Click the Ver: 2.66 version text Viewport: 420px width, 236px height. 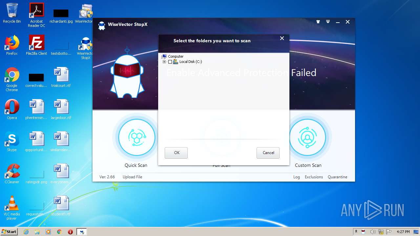tap(107, 177)
